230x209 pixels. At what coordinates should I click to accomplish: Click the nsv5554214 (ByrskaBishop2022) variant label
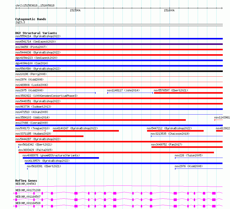coord(38,36)
